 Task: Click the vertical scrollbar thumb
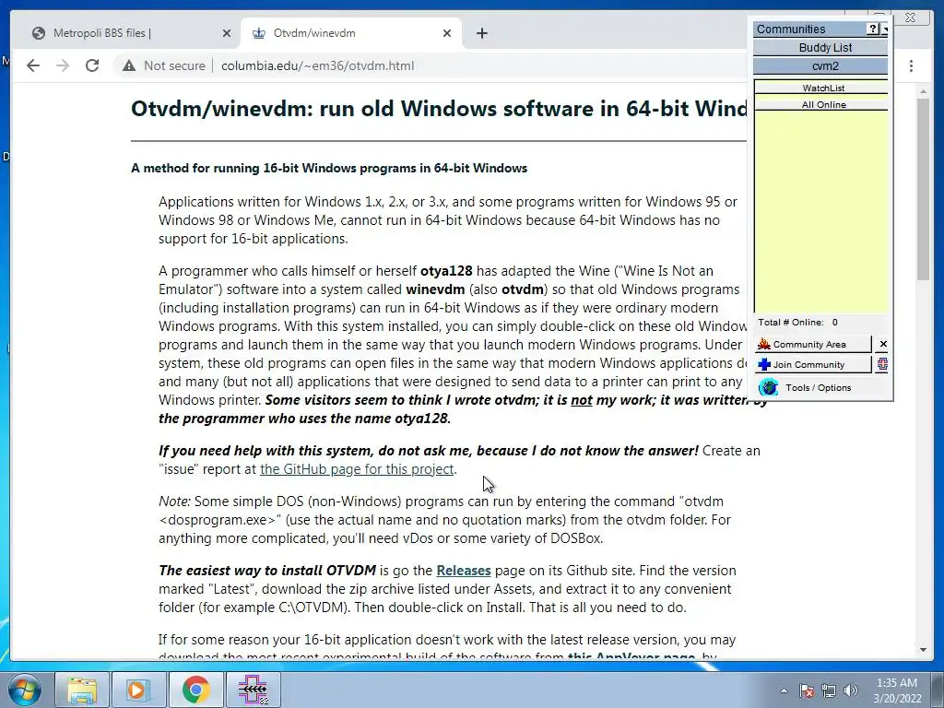923,188
